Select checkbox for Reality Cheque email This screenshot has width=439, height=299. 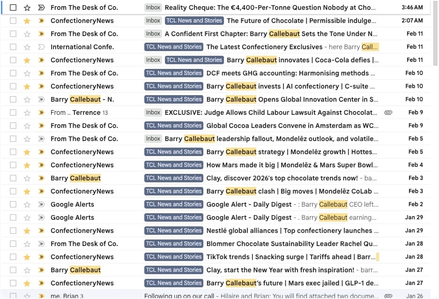pos(13,7)
